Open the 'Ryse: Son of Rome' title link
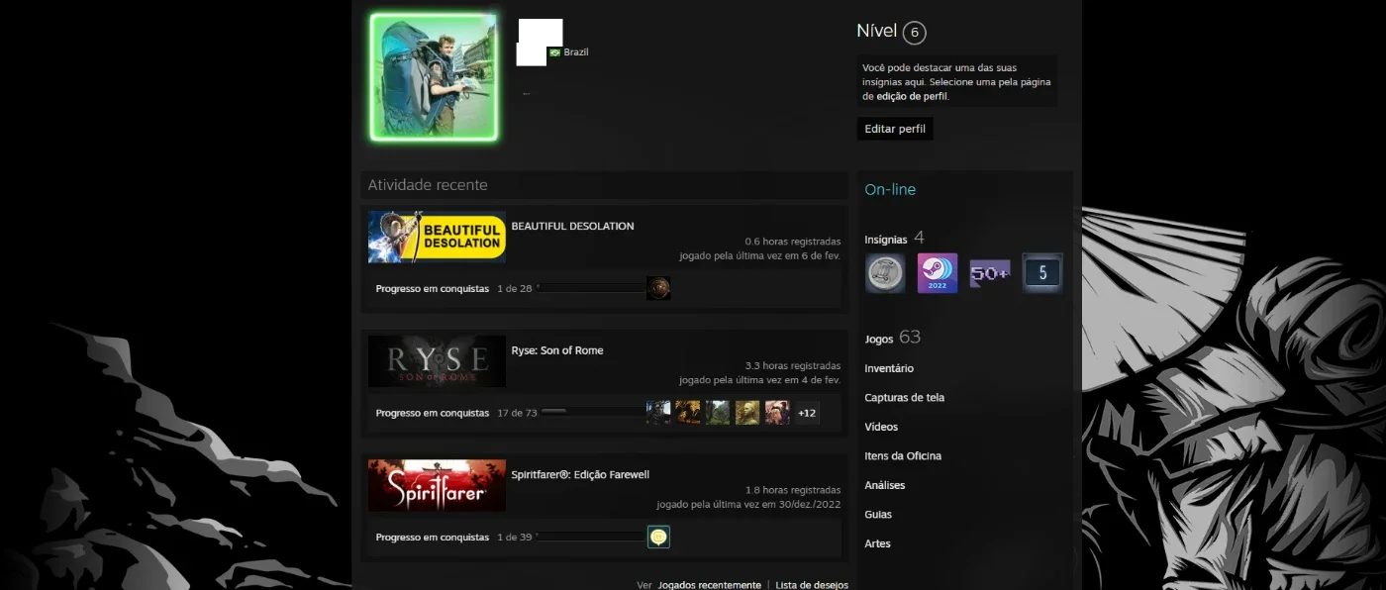Viewport: 1386px width, 590px height. pyautogui.click(x=557, y=350)
